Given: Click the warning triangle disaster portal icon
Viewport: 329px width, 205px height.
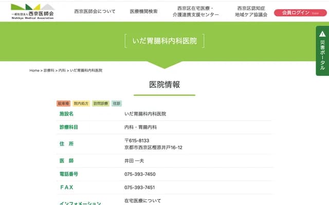Looking at the screenshot, I should tap(322, 34).
